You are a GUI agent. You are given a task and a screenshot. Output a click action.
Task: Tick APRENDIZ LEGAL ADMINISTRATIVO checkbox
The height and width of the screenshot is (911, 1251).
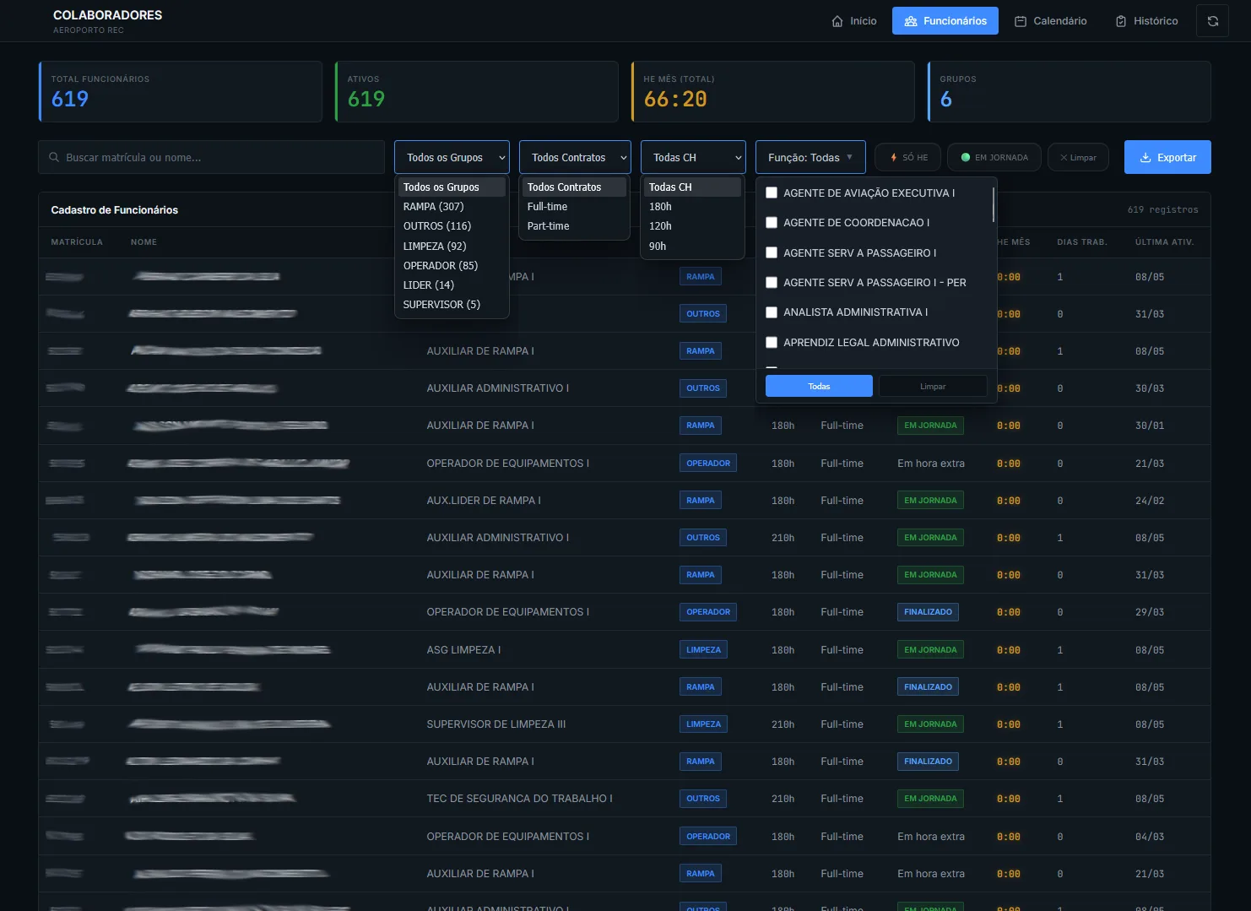772,342
